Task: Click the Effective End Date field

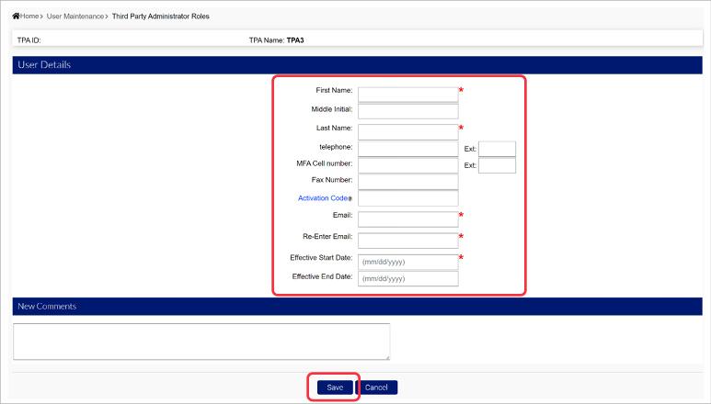Action: click(407, 278)
